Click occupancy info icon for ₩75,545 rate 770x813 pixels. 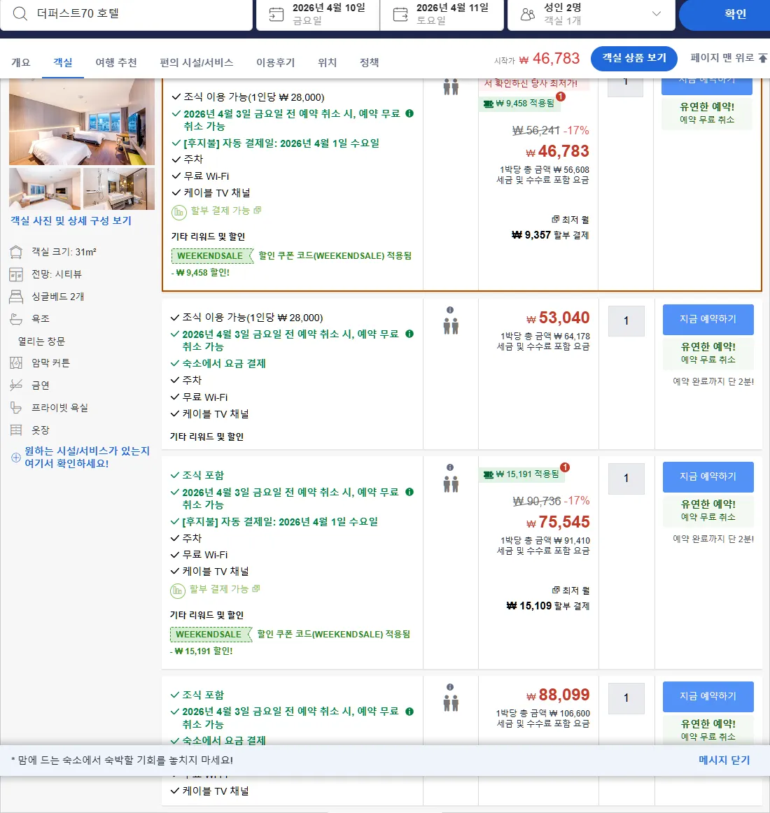[x=450, y=467]
